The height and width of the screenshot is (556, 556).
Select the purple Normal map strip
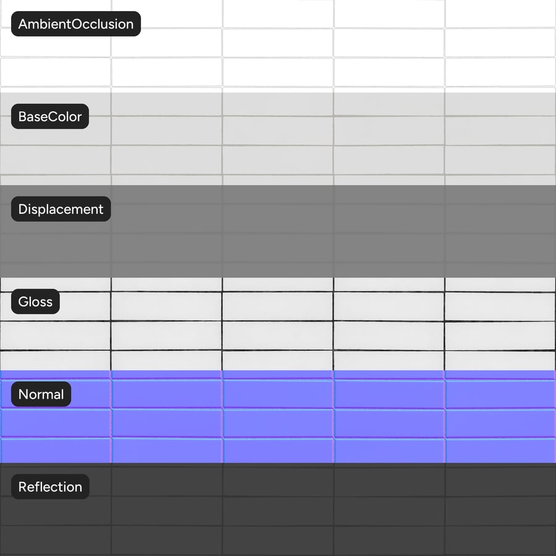pyautogui.click(x=278, y=416)
